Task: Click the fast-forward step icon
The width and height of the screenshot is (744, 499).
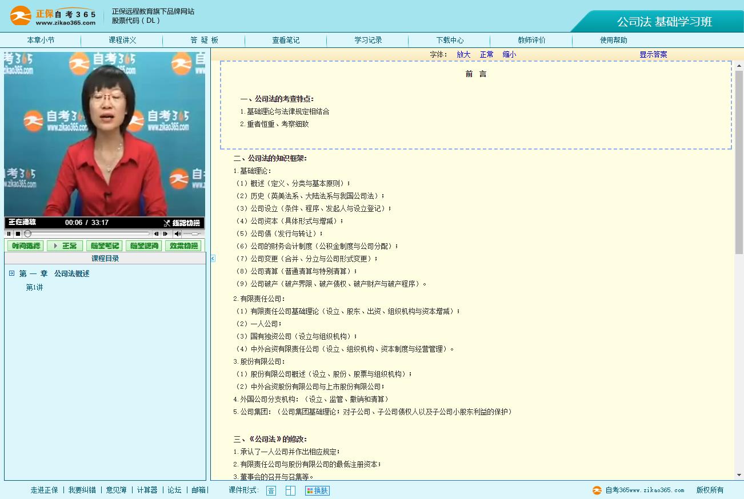Action: [x=166, y=234]
